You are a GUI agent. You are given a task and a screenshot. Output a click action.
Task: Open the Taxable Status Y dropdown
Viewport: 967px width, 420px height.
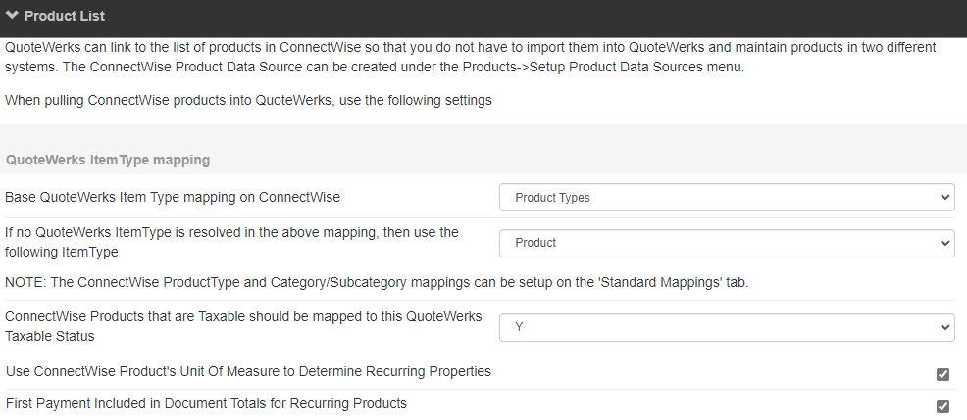click(x=726, y=326)
